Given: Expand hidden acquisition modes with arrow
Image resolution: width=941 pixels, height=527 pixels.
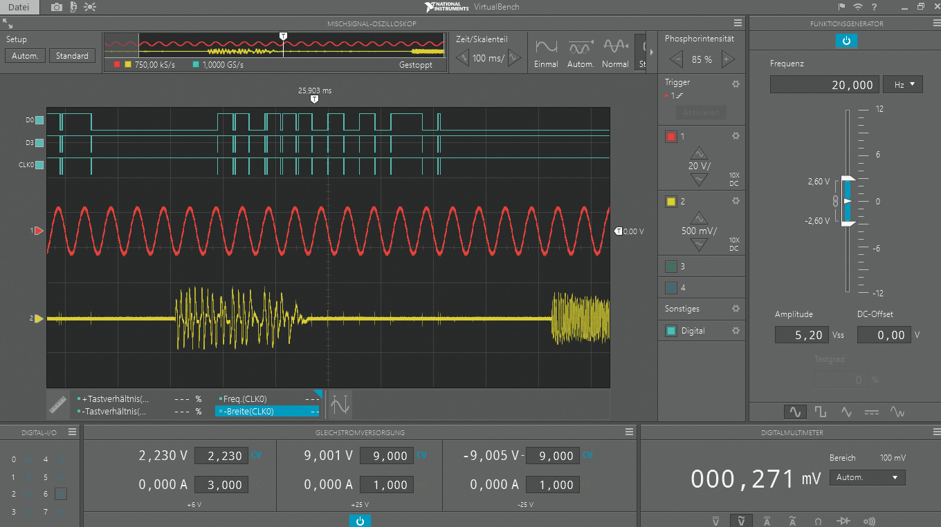Looking at the screenshot, I should (650, 52).
